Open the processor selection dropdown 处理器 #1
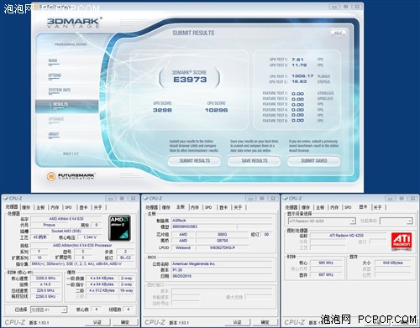 coord(49,310)
